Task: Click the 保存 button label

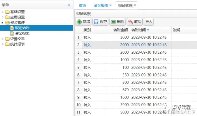Action: [x=103, y=22]
